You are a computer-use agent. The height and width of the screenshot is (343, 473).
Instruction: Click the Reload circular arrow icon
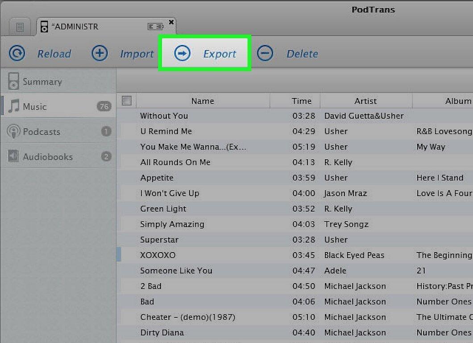[x=17, y=53]
